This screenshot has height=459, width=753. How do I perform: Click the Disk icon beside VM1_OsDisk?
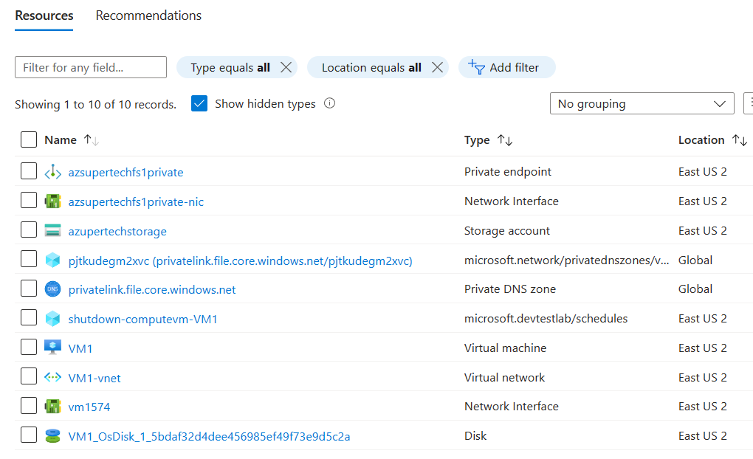[x=52, y=435]
